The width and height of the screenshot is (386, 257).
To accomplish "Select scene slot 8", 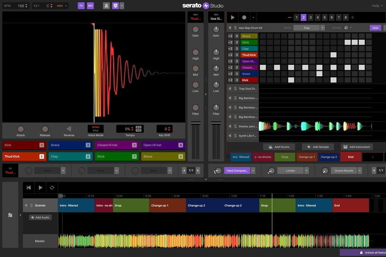I will point(346,18).
